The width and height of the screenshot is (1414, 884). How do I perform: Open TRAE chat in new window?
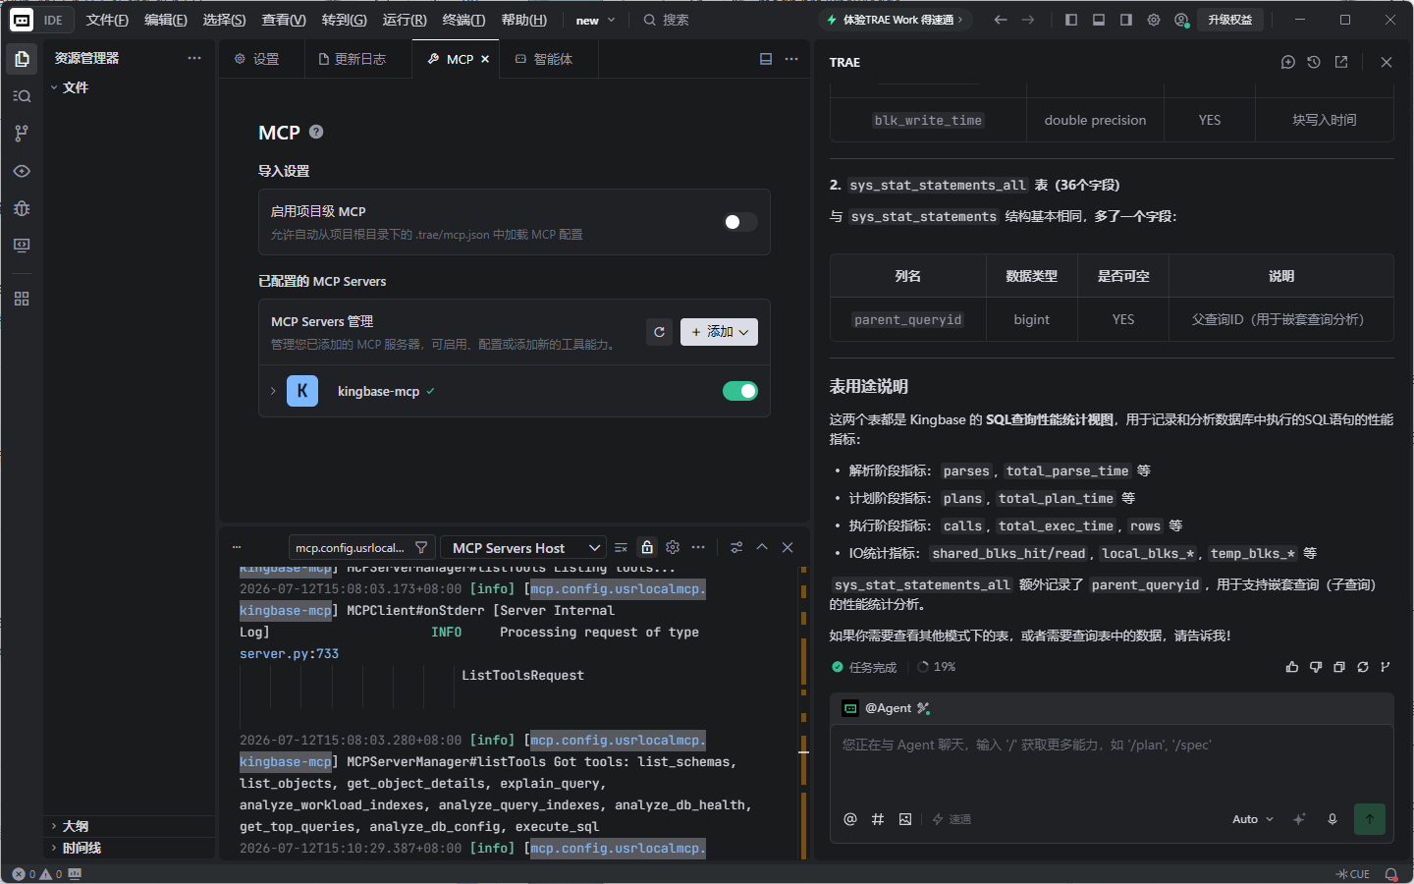1341,62
